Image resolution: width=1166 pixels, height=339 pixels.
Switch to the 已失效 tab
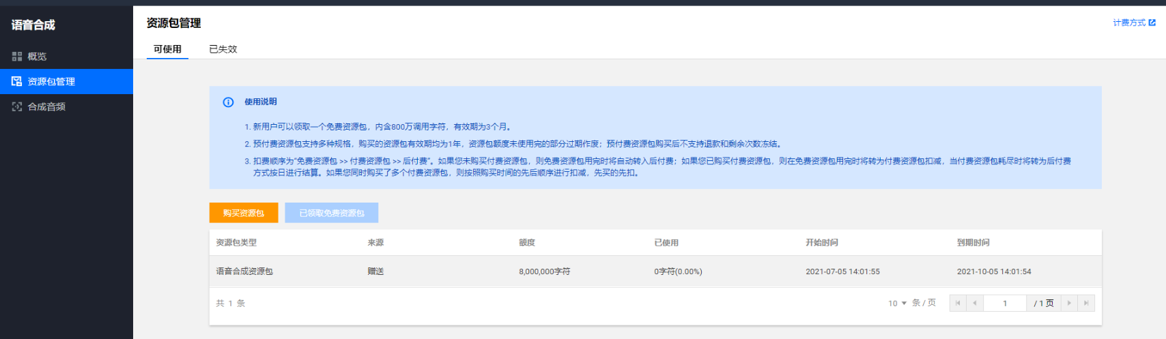(x=223, y=49)
